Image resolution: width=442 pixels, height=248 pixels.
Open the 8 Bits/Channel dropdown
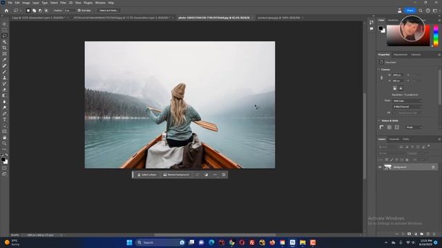pos(407,107)
